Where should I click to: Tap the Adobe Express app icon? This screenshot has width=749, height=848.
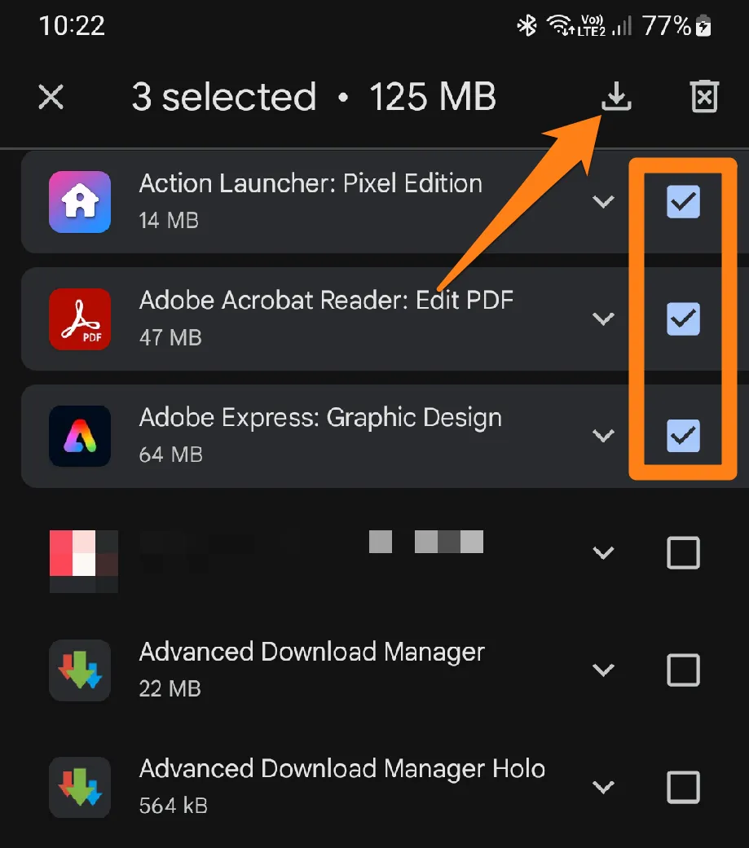point(80,436)
